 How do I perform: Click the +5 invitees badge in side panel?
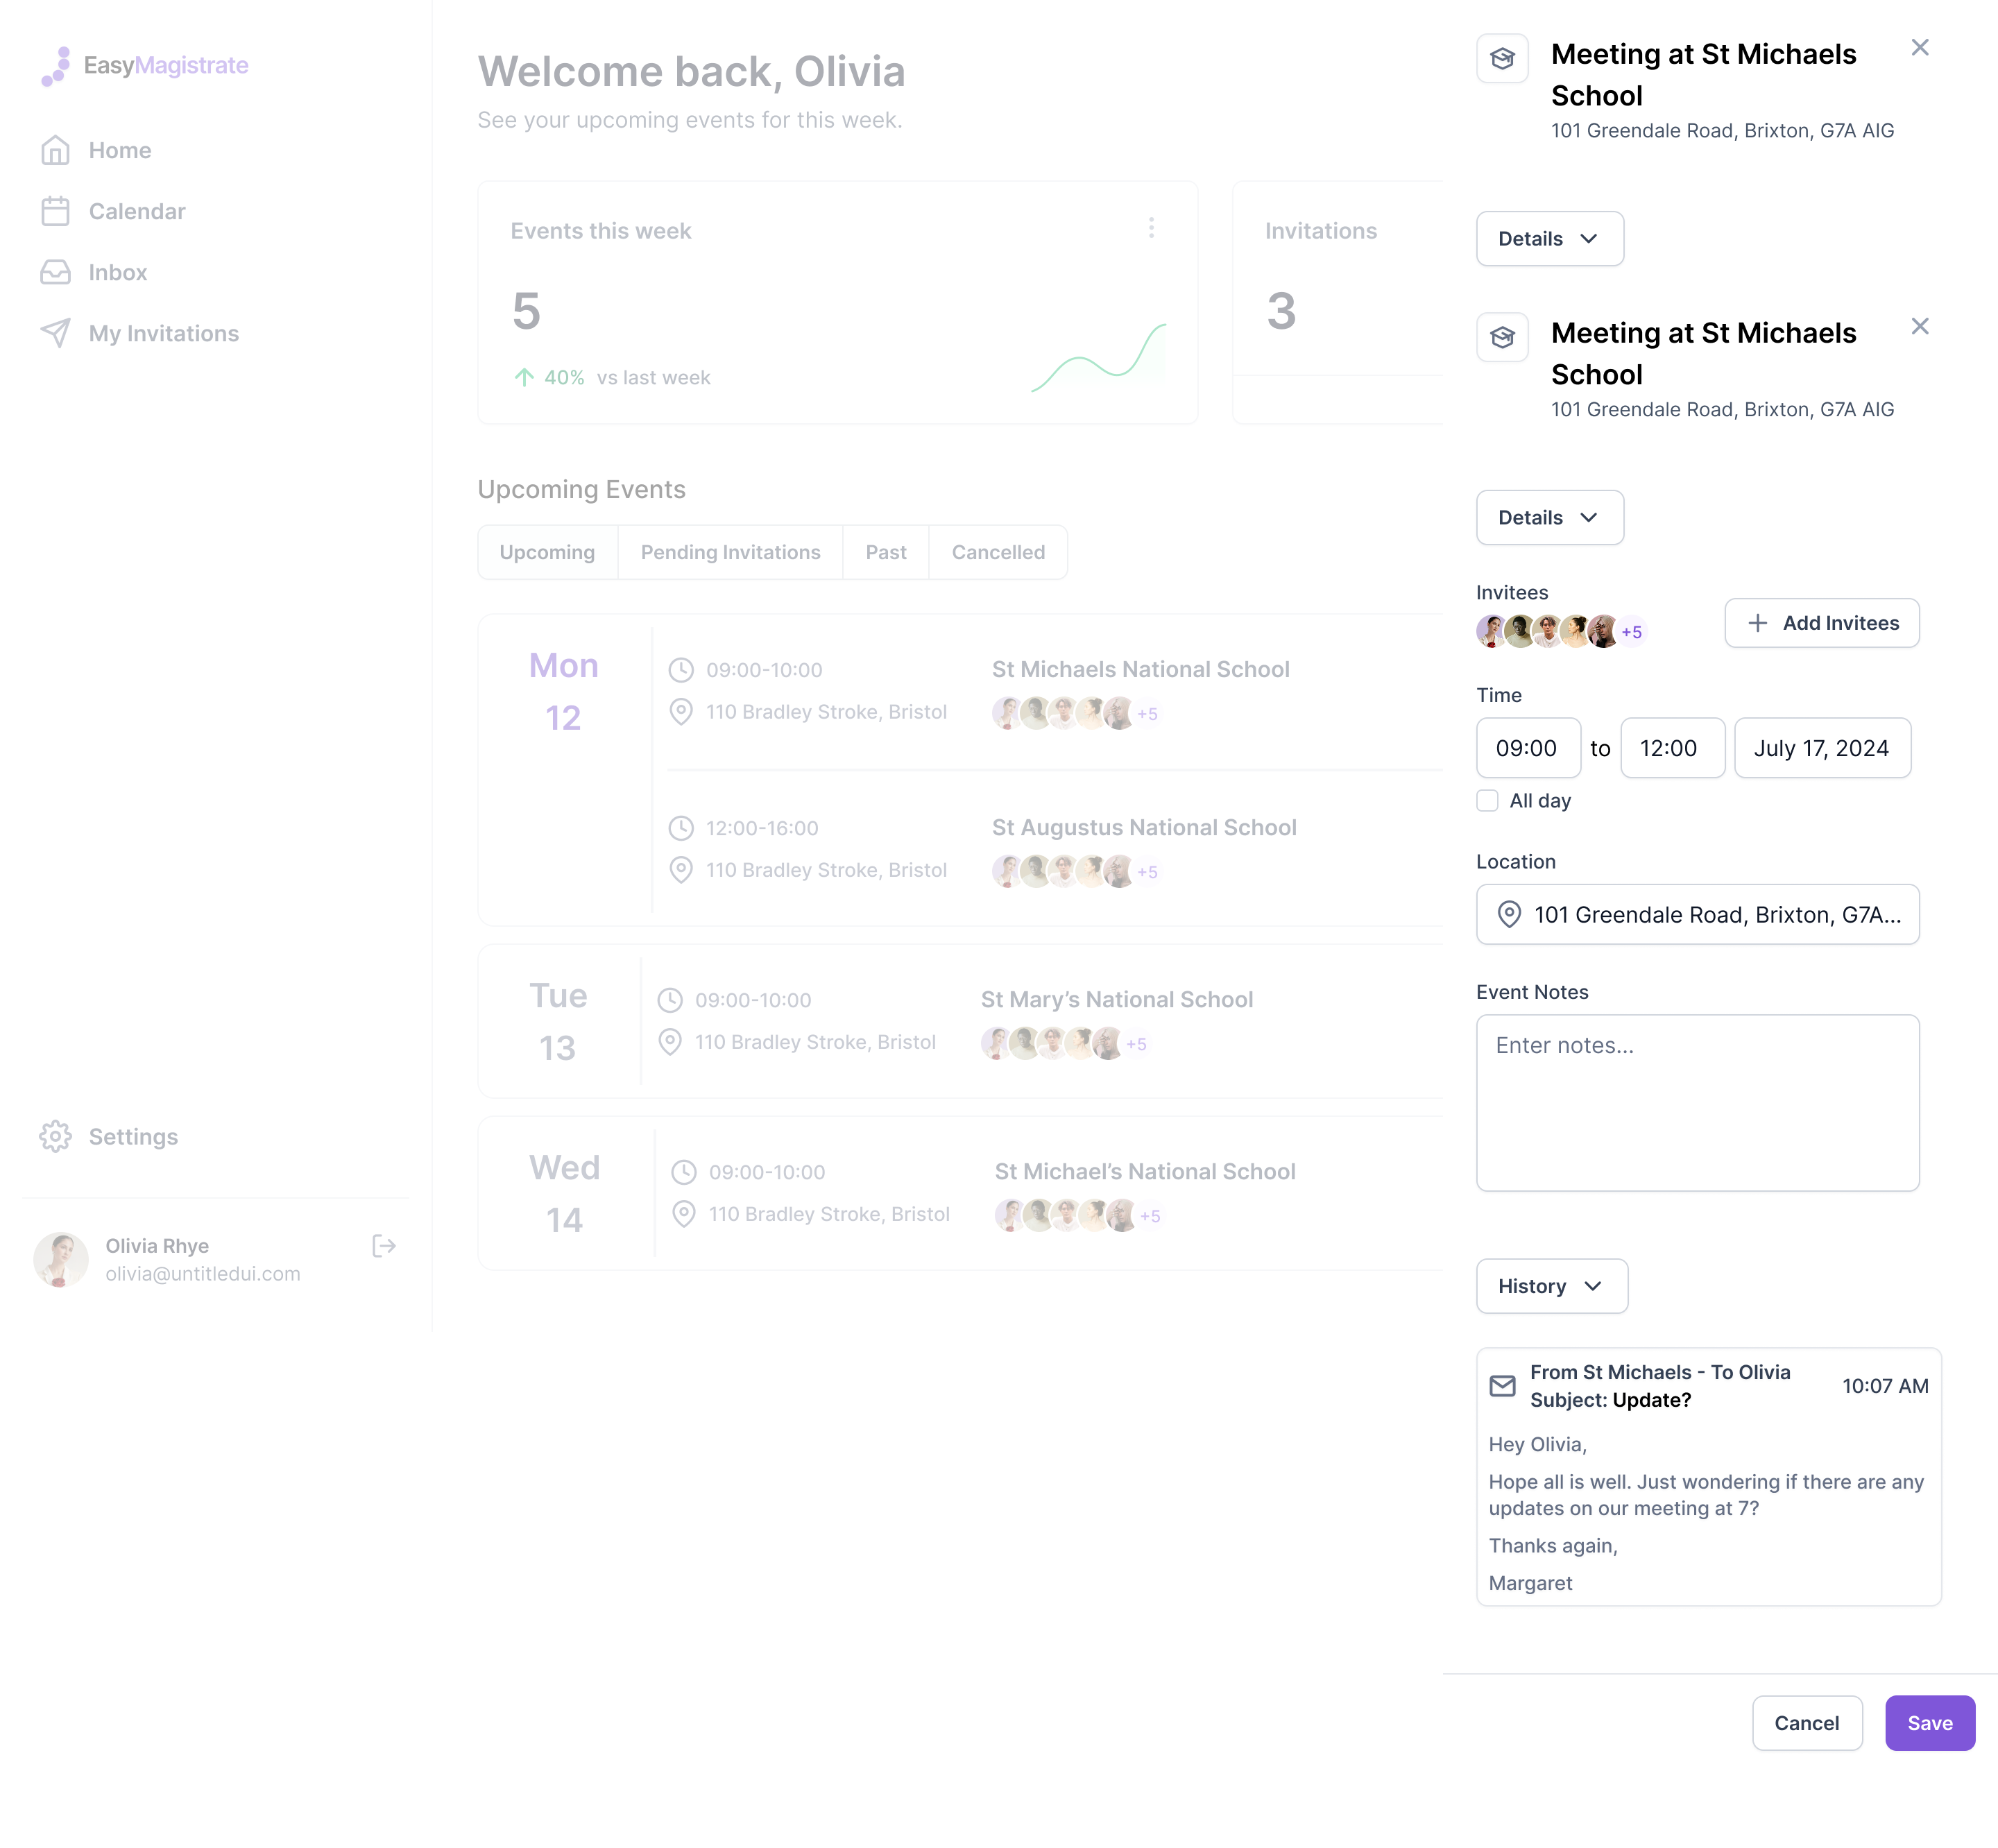point(1631,632)
